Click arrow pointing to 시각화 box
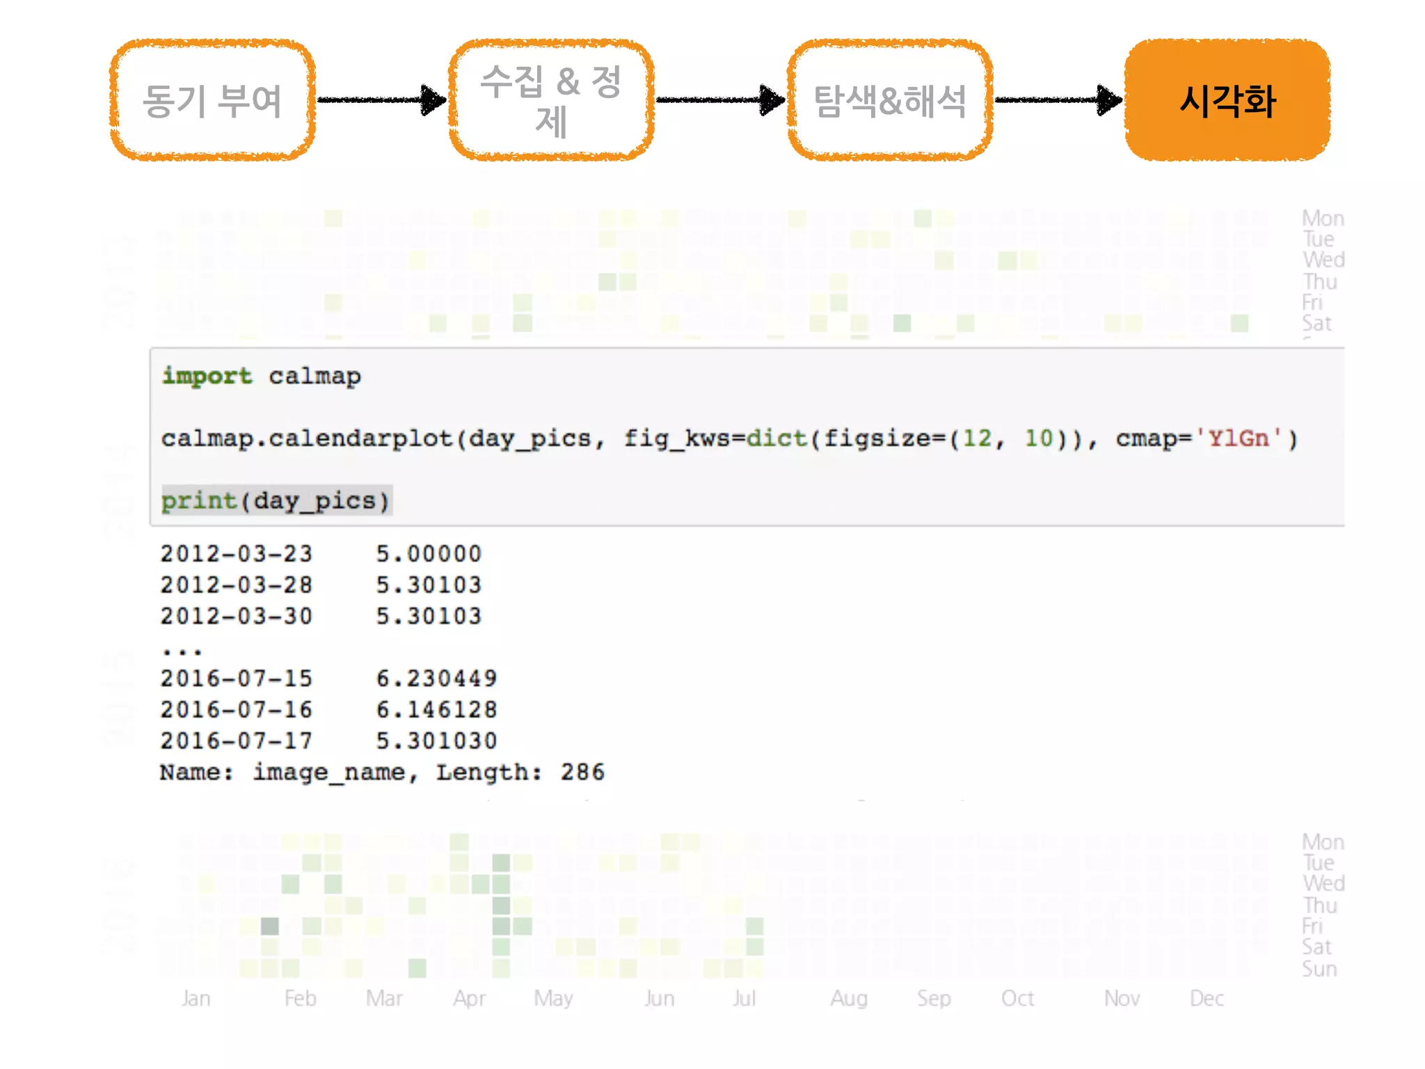The width and height of the screenshot is (1425, 1069). click(x=1058, y=100)
